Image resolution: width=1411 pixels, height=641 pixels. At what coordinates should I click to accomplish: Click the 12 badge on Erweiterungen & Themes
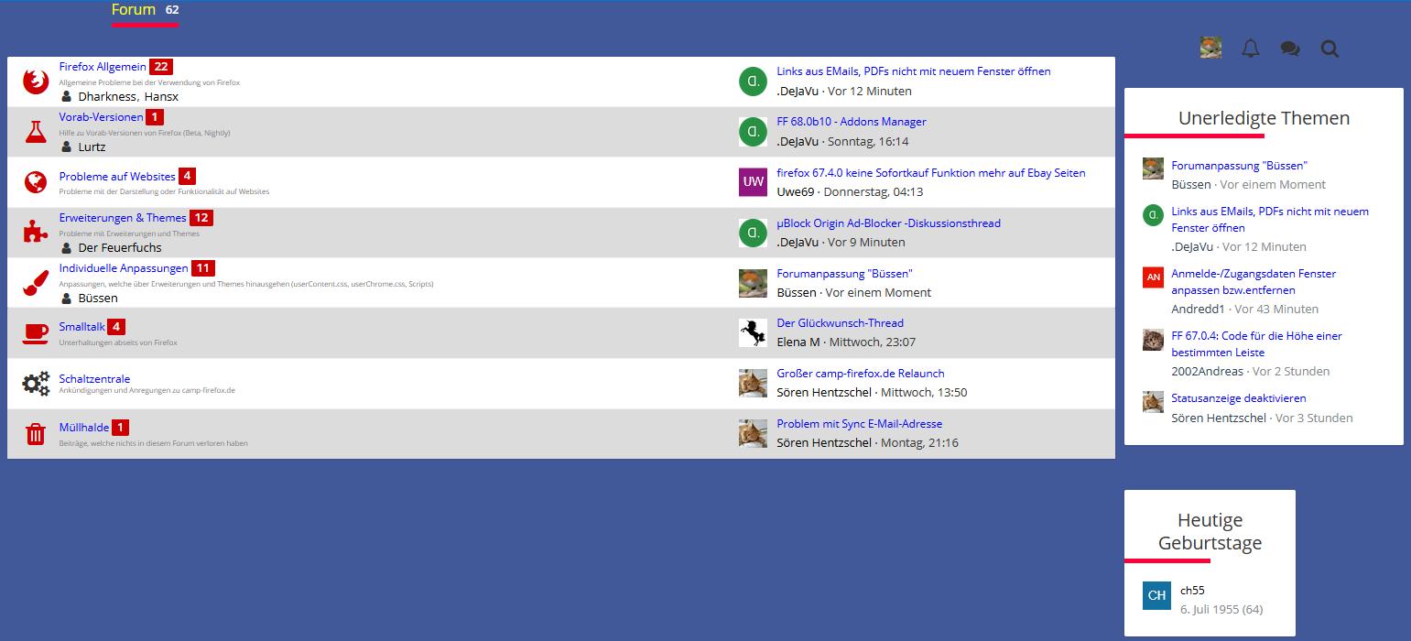201,218
